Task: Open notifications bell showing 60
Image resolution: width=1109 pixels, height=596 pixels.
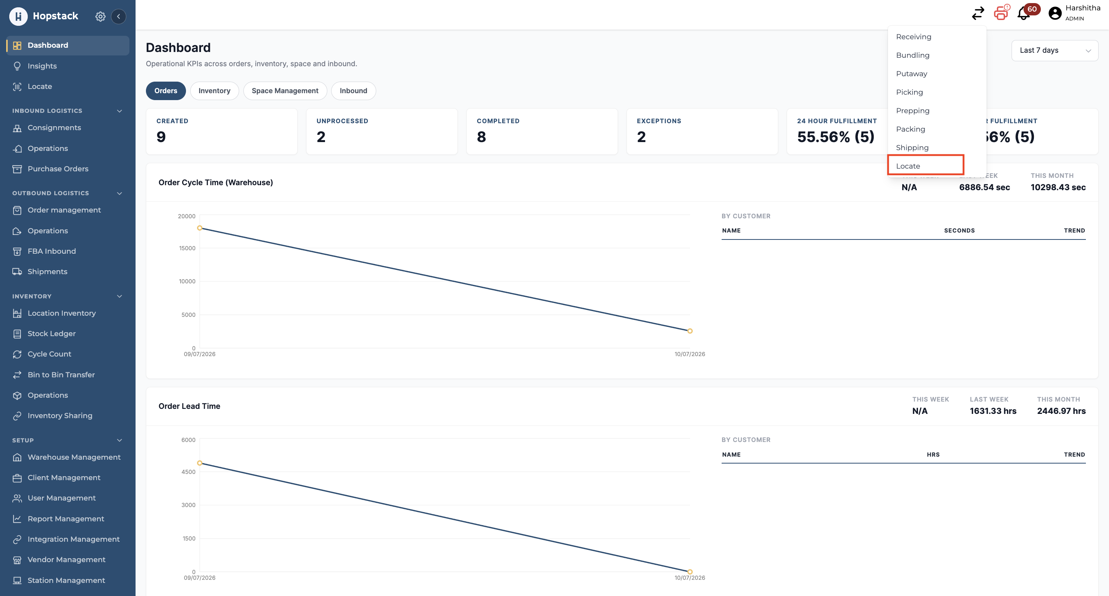Action: [x=1024, y=13]
